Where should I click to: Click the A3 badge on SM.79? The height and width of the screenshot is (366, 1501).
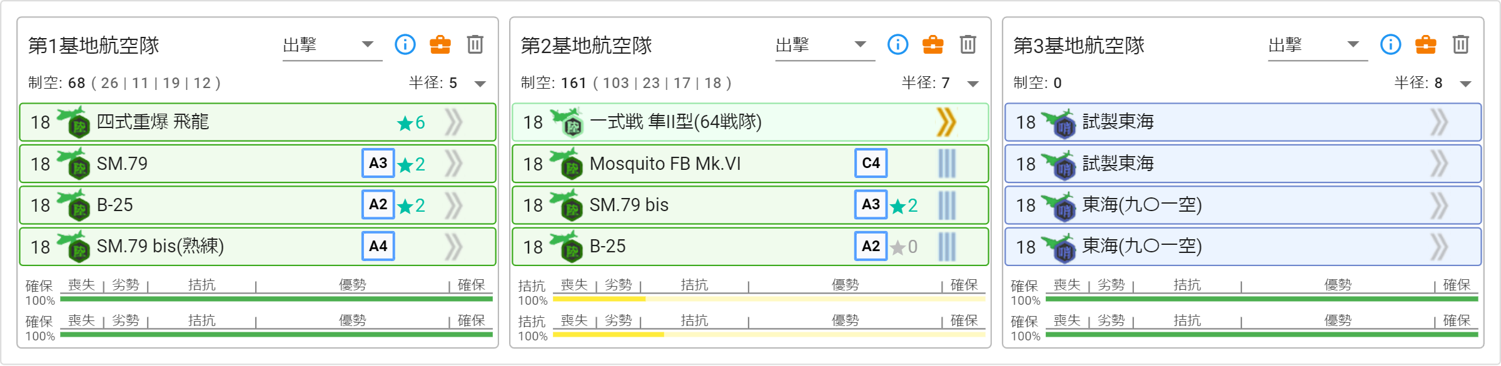tap(378, 163)
